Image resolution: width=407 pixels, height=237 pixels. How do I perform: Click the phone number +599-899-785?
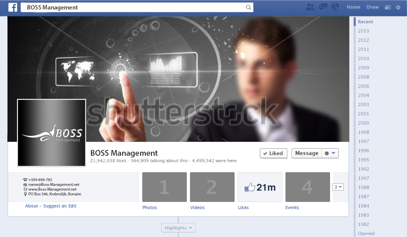coord(40,180)
